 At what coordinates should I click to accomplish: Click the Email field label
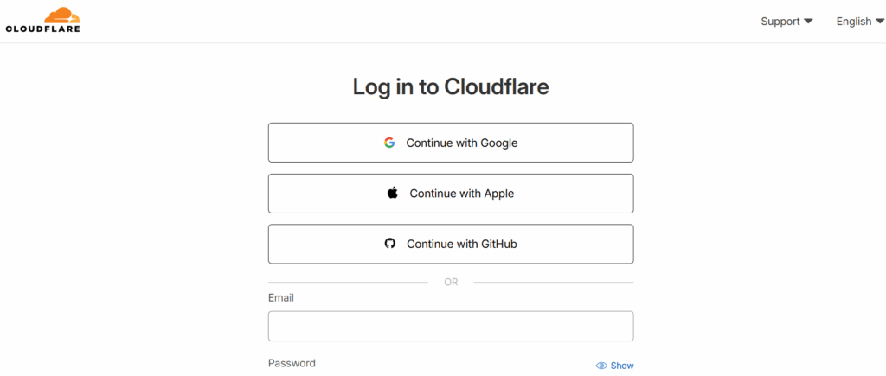click(x=281, y=298)
